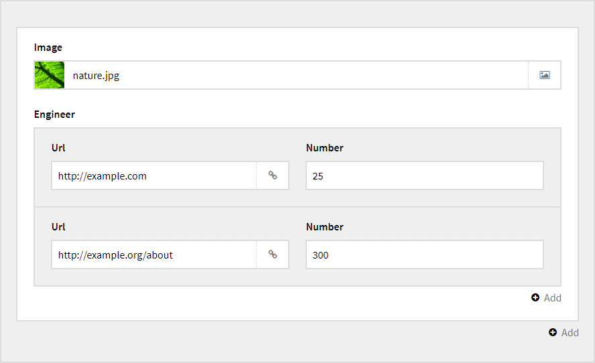Viewport: 595px width, 363px height.
Task: Click the Url label in first Engineer row
Action: coord(58,148)
